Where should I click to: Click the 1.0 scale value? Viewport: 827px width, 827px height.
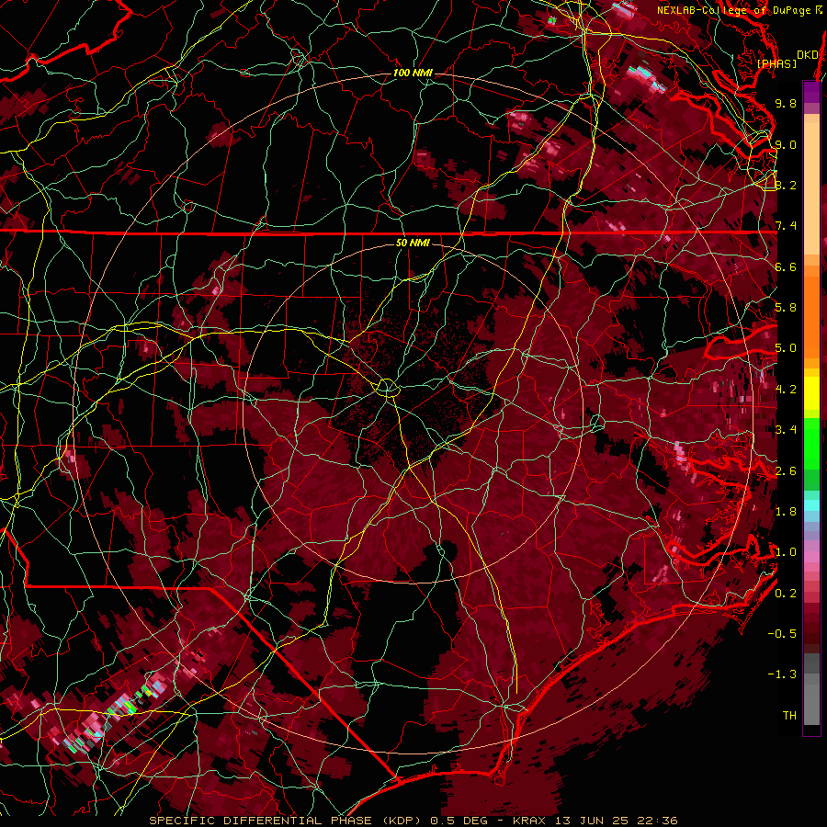click(786, 552)
